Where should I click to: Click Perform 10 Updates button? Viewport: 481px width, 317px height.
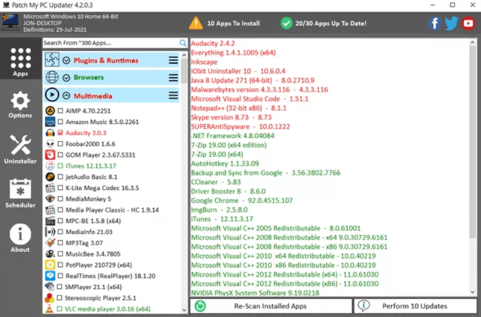pyautogui.click(x=414, y=306)
